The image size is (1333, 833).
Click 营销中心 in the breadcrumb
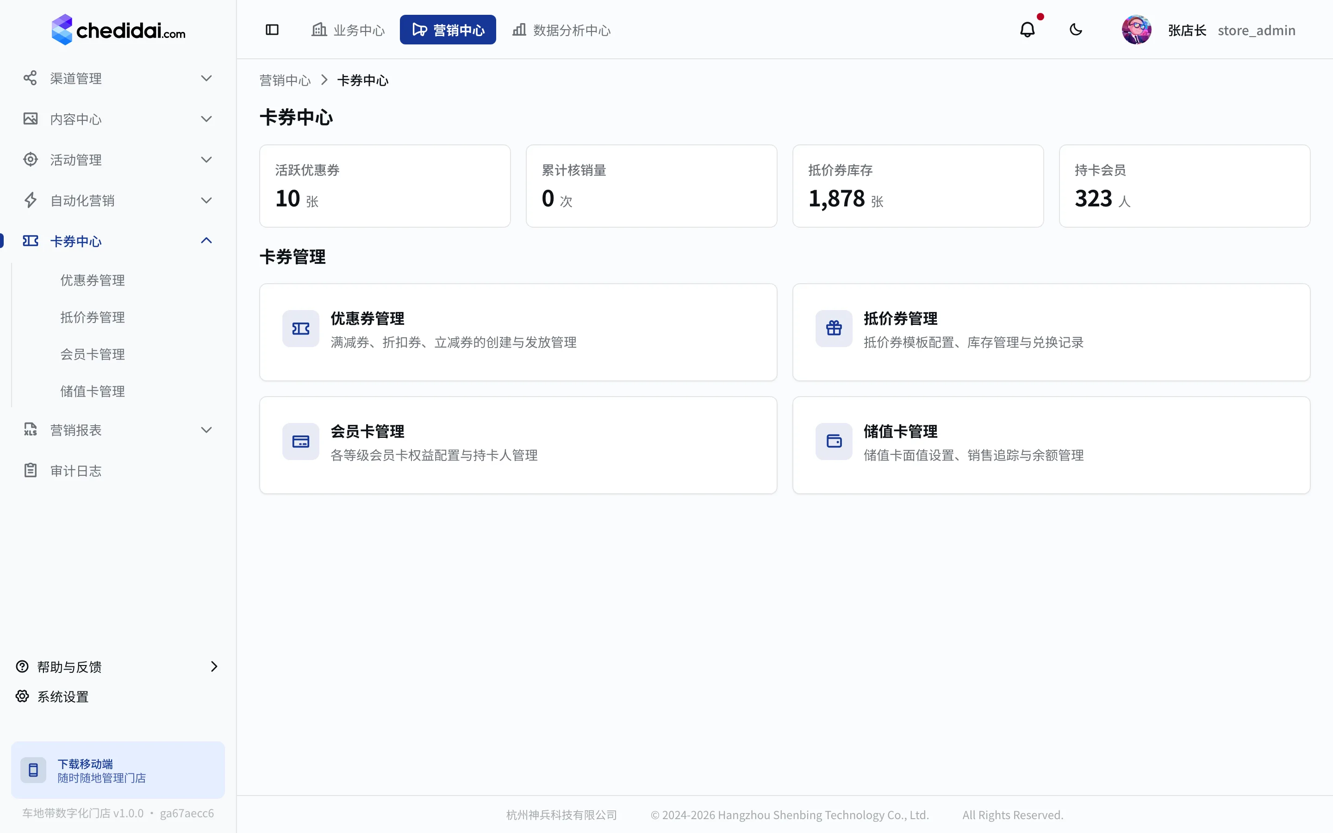[285, 81]
